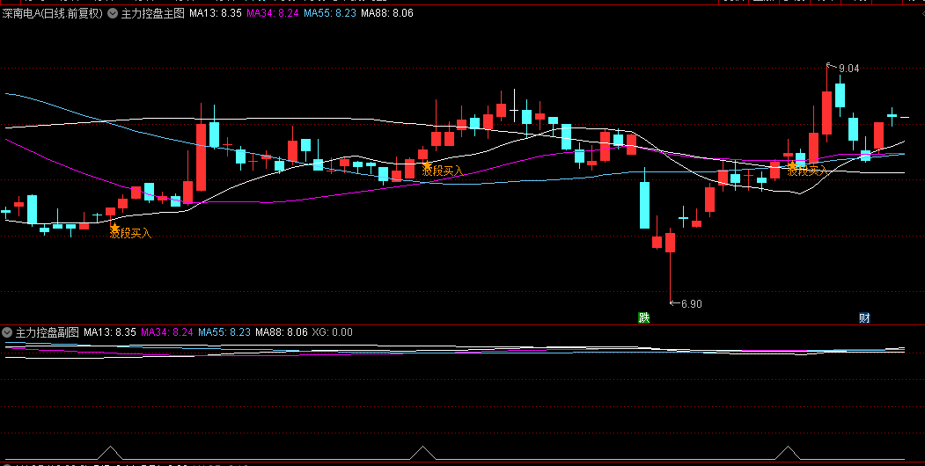
Task: Click the 主力控盘主图 indicator name
Action: pyautogui.click(x=153, y=13)
